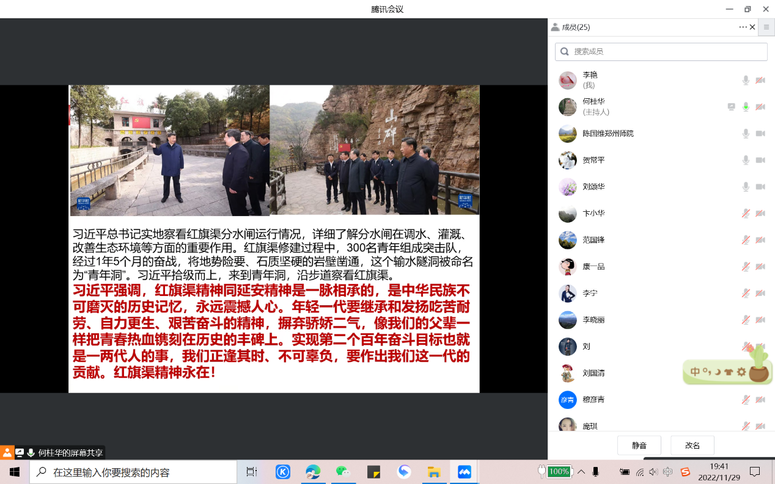Toggle the microphone for 贺常平
The width and height of the screenshot is (775, 484).
(x=746, y=160)
